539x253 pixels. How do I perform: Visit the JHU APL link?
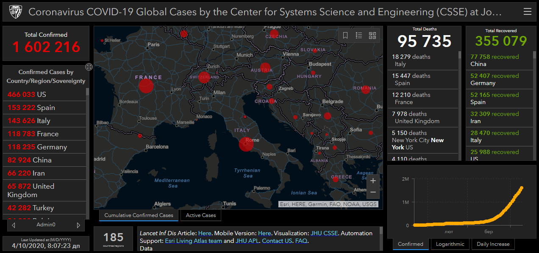click(247, 241)
